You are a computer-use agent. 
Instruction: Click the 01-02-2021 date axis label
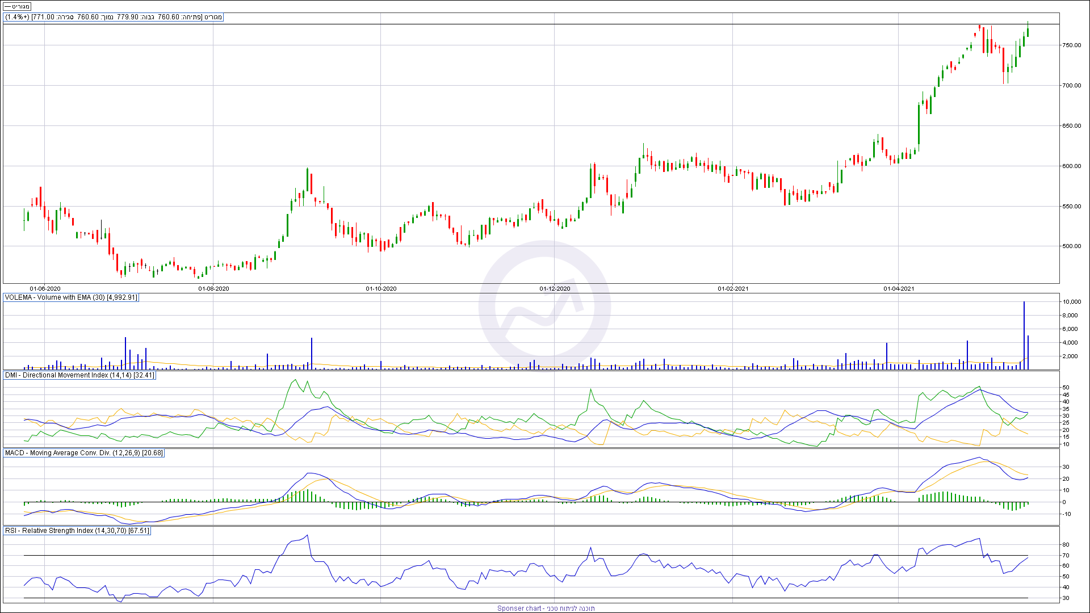[733, 289]
